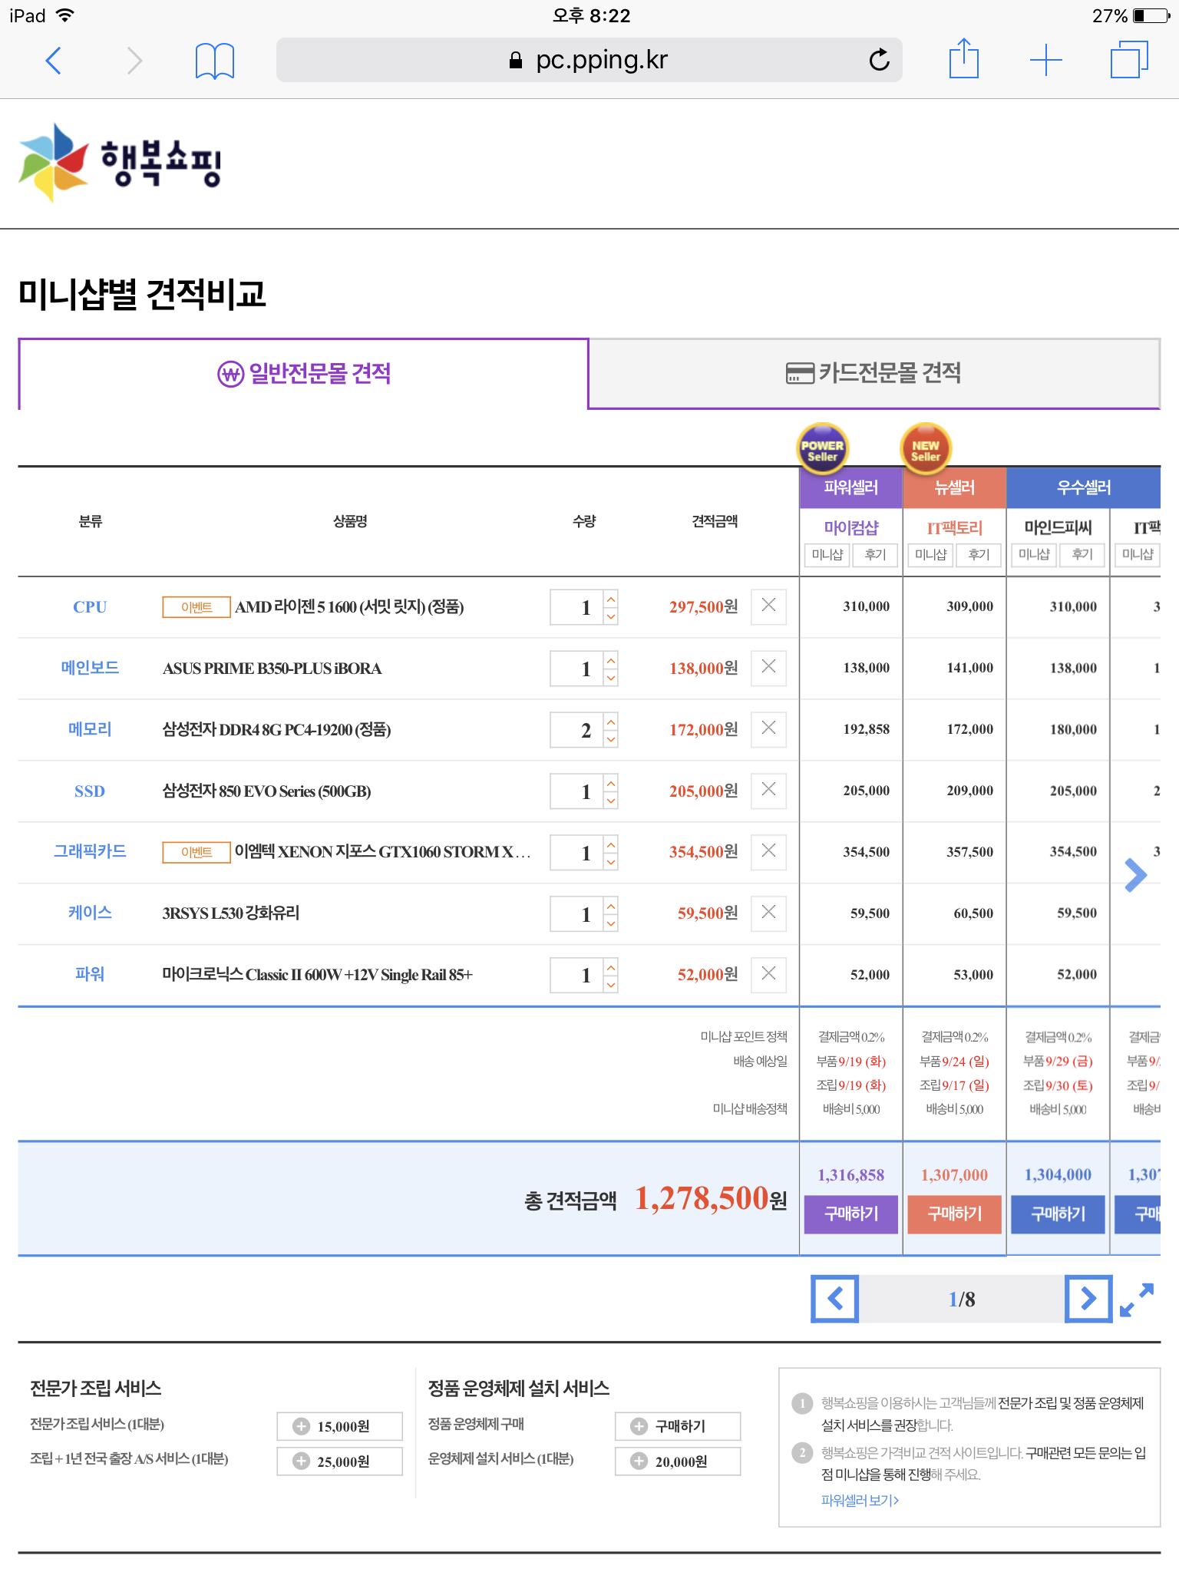The width and height of the screenshot is (1179, 1572).
Task: Click 구매하기 for 정품 운영체제
Action: pyautogui.click(x=678, y=1426)
